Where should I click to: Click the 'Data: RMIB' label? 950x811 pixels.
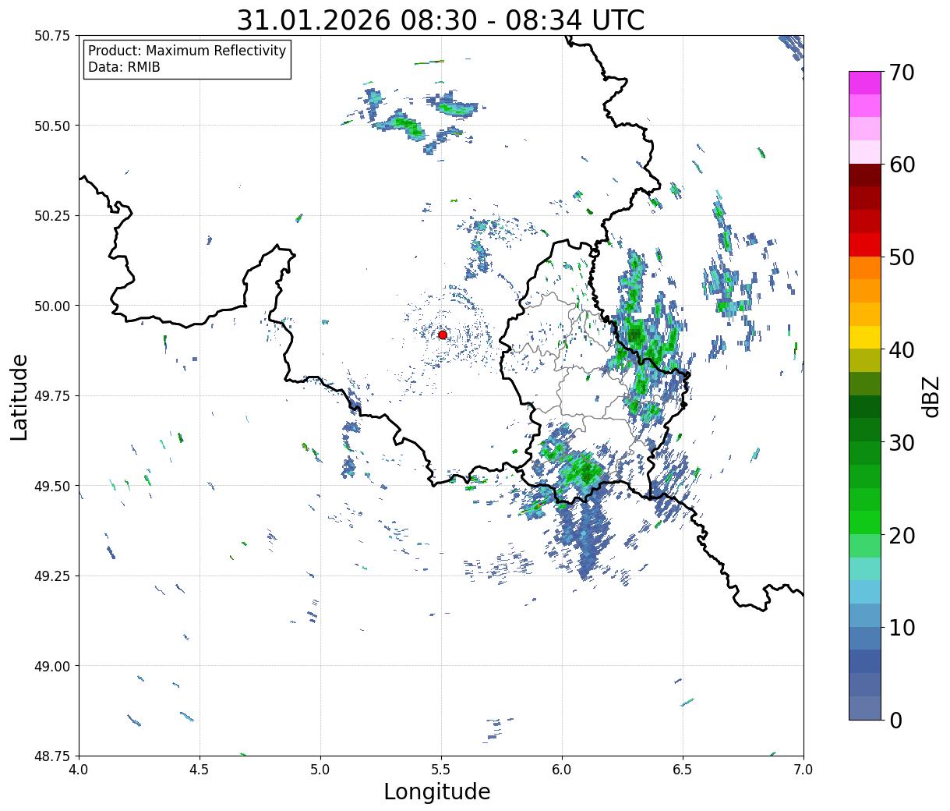click(124, 67)
